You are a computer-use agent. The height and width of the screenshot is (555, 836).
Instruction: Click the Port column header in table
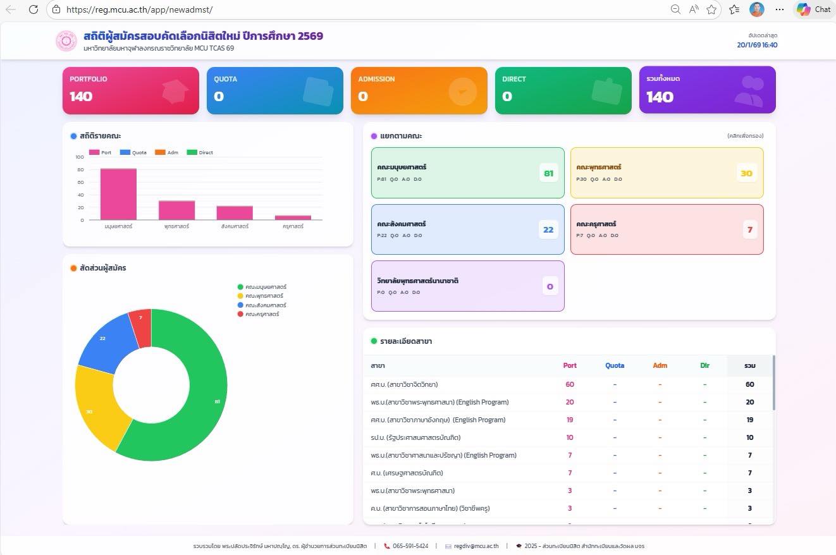click(569, 365)
